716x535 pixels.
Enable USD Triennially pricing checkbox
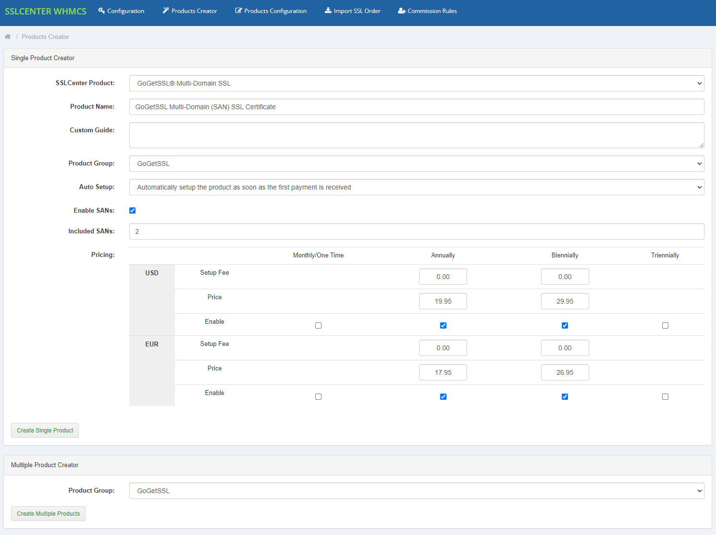pyautogui.click(x=665, y=326)
